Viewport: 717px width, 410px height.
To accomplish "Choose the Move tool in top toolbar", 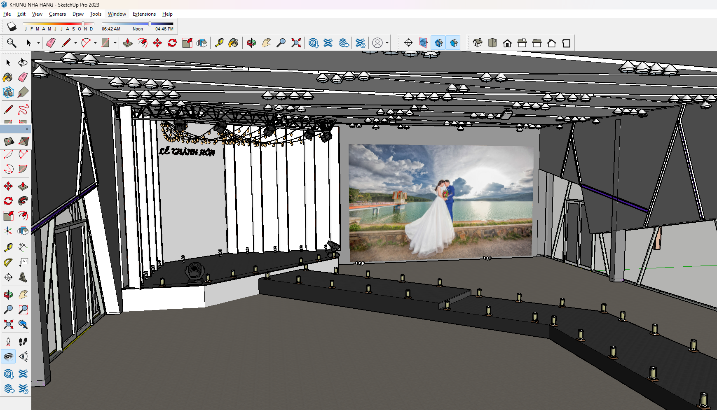I will [157, 43].
